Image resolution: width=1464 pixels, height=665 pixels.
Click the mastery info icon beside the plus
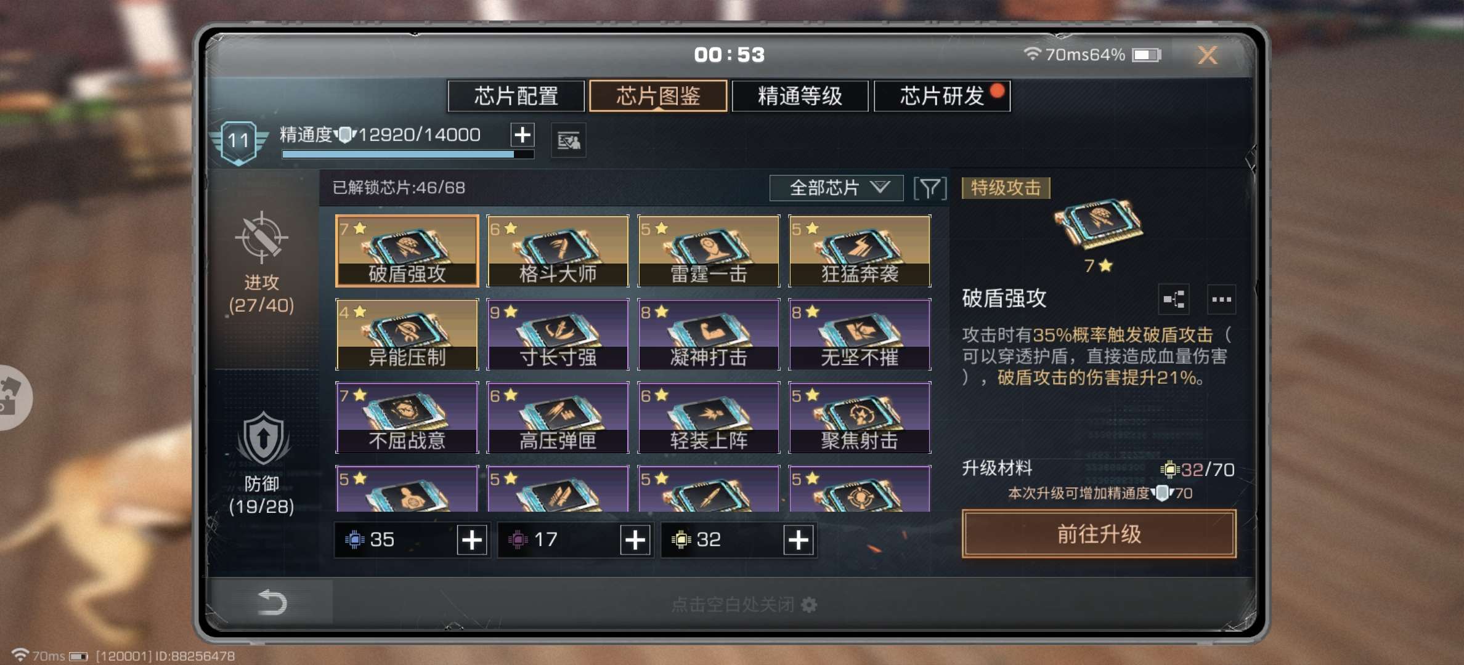(x=568, y=141)
